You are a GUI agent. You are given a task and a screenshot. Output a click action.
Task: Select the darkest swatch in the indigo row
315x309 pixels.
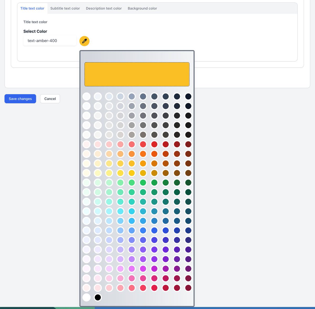click(188, 240)
